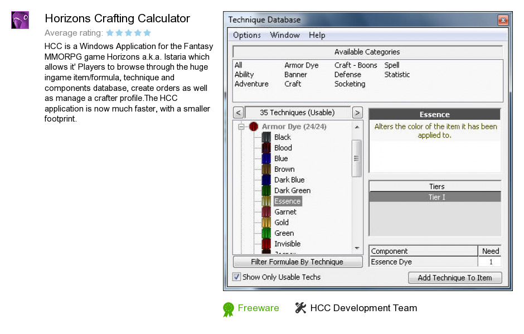Image resolution: width=524 pixels, height=334 pixels.
Task: Select Invisible in the technique tree
Action: (288, 244)
